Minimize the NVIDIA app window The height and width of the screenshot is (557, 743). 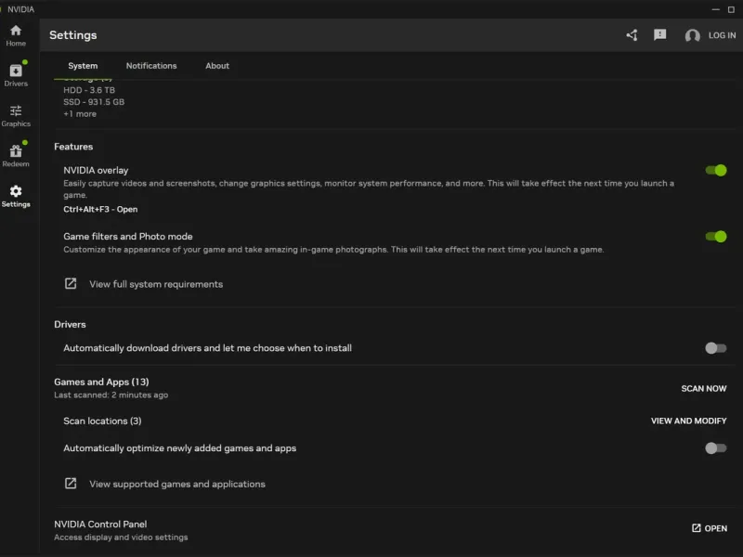coord(715,9)
